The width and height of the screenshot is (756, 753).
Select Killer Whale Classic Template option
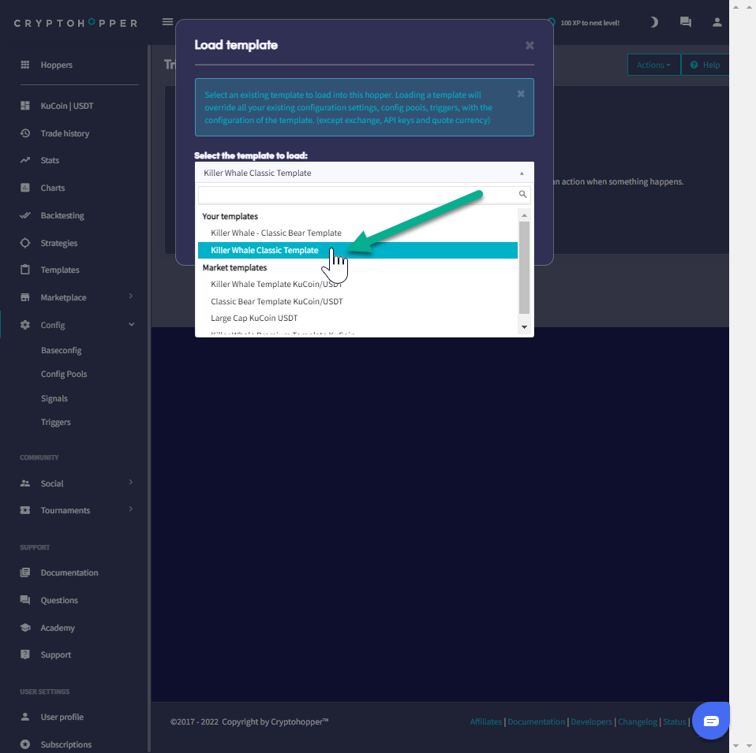(x=264, y=251)
